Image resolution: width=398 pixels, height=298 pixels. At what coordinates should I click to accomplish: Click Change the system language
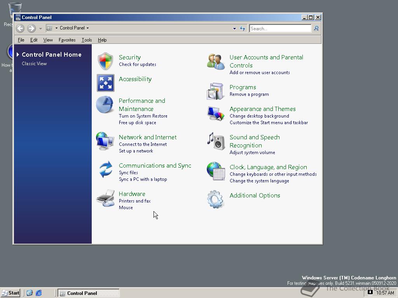pos(259,181)
